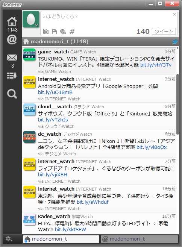
Task: Open account dropdown on egg avatar
Action: (36, 25)
